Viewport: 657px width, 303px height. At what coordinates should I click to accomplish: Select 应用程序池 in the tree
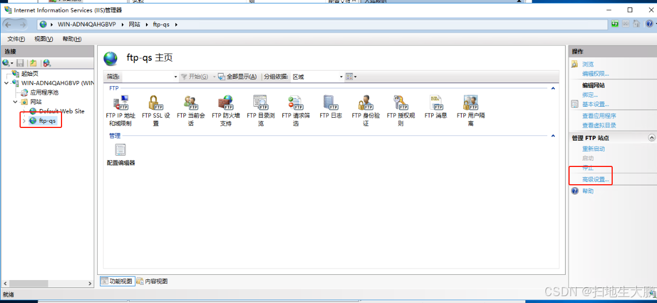(x=44, y=92)
